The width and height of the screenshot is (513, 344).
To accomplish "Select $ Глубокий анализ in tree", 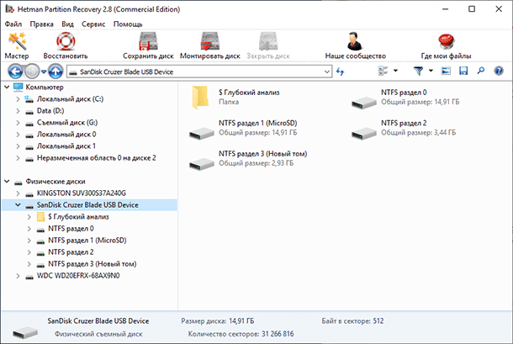I will click(78, 217).
